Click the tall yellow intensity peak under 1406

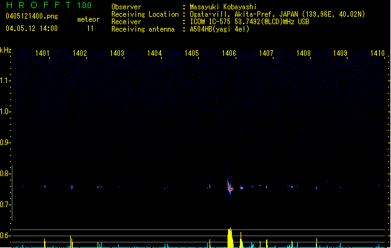(230, 238)
